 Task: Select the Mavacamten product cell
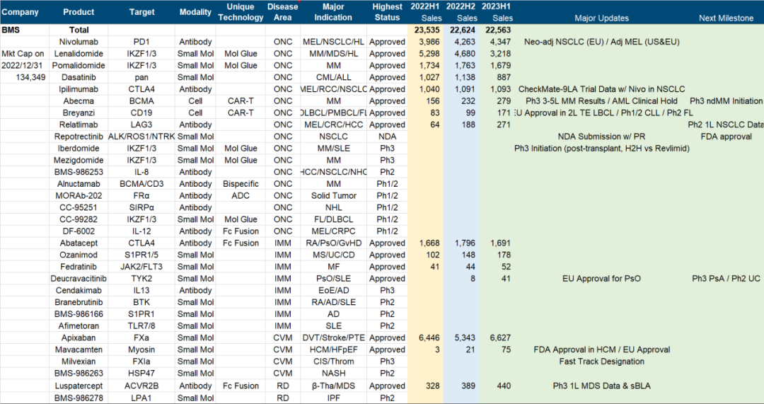point(79,350)
